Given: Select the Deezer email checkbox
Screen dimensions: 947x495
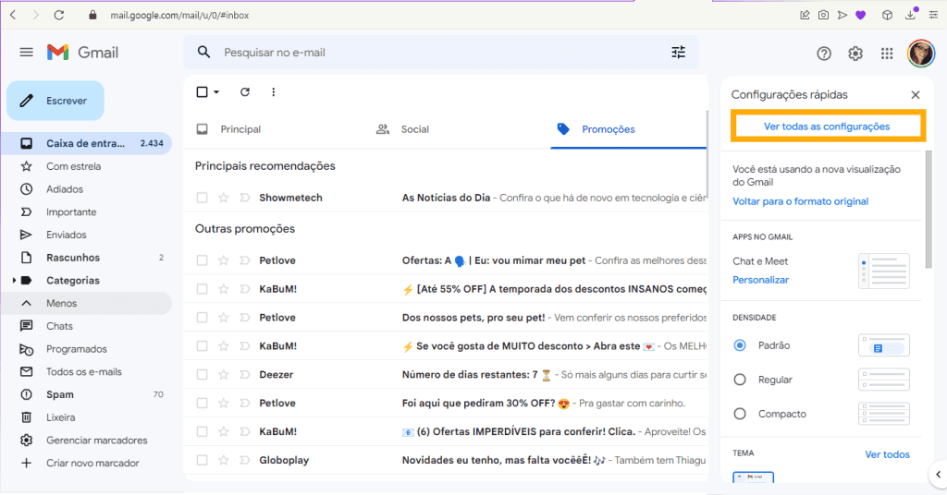Looking at the screenshot, I should (x=202, y=374).
